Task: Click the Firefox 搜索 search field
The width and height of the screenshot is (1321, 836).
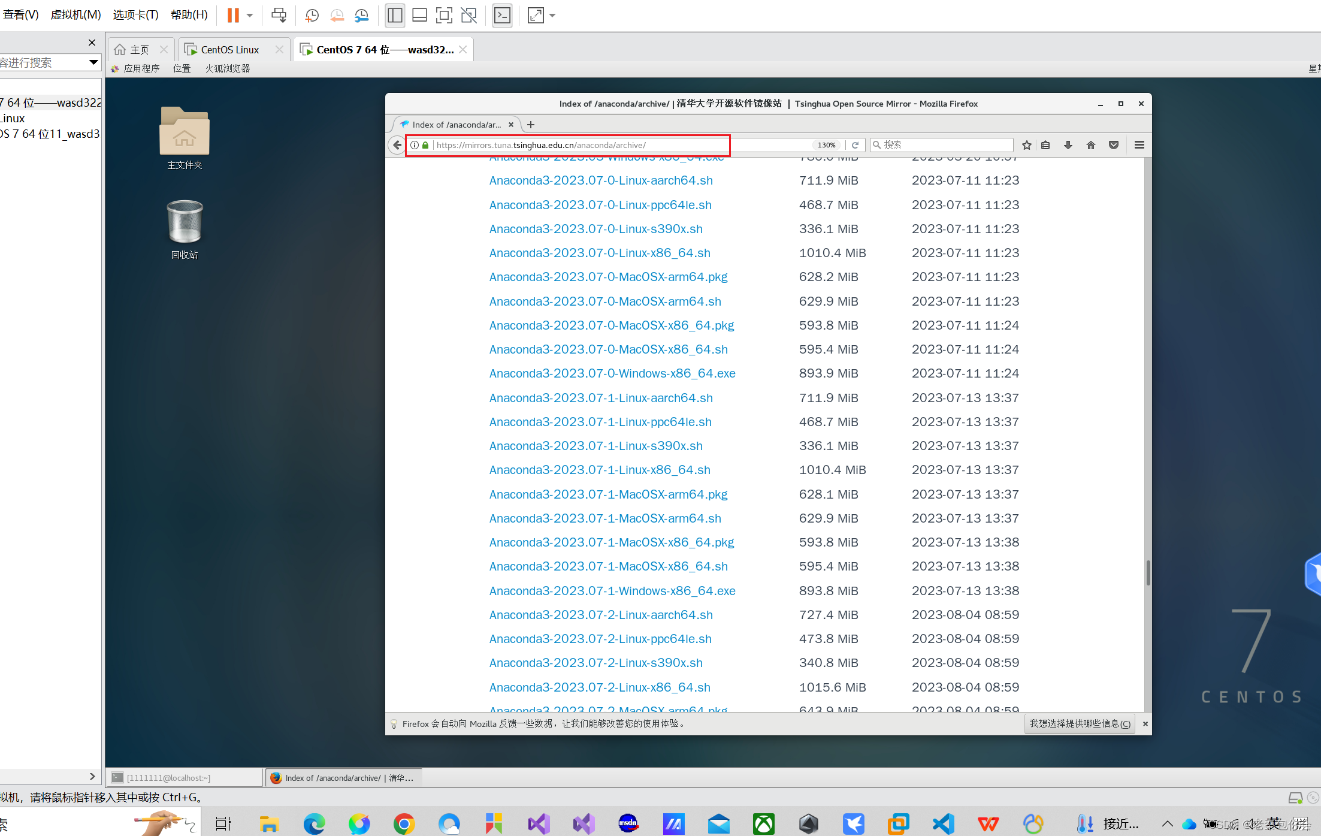Action: [x=942, y=145]
